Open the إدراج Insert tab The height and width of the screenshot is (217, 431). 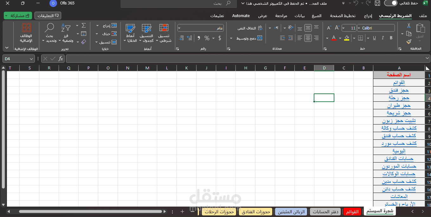tap(368, 16)
